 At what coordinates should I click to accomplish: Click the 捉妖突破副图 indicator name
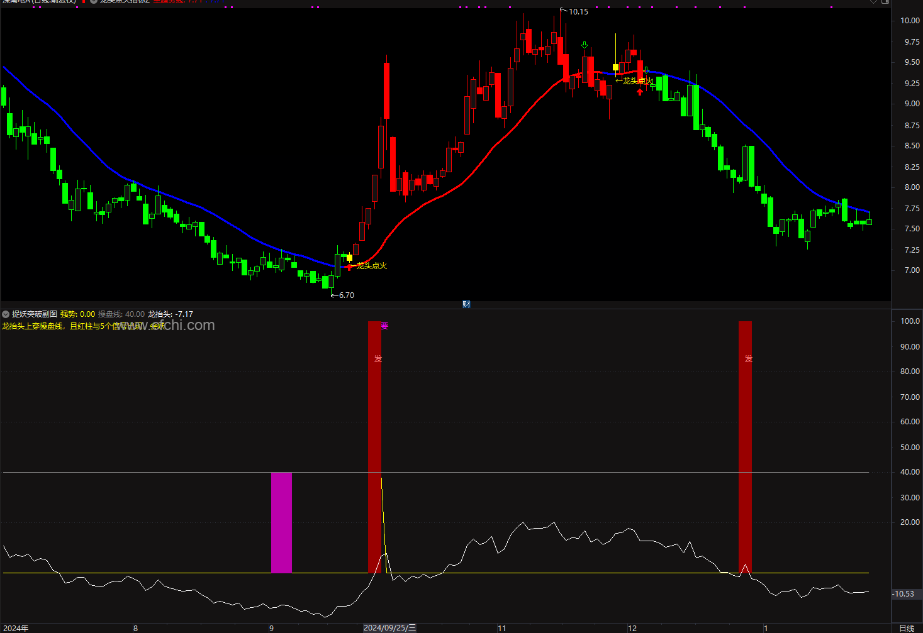[35, 314]
